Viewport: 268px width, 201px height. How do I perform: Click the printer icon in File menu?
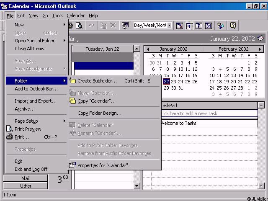[x=10, y=137]
